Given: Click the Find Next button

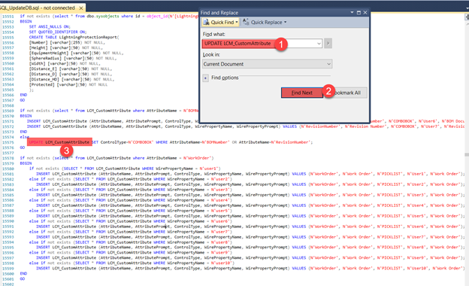Looking at the screenshot, I should tap(302, 93).
